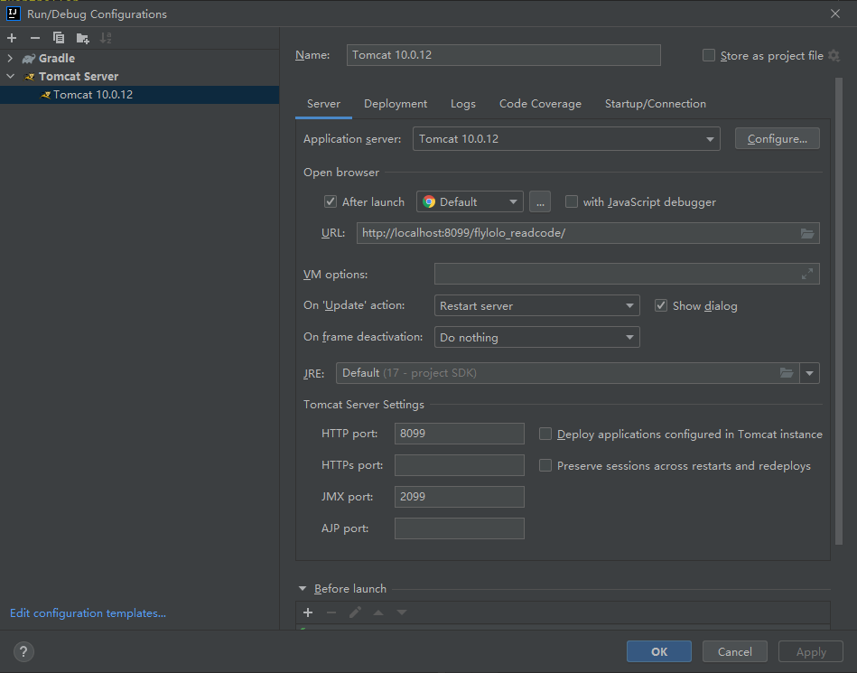The width and height of the screenshot is (857, 673).
Task: Open Edit configuration templates link
Action: click(88, 613)
